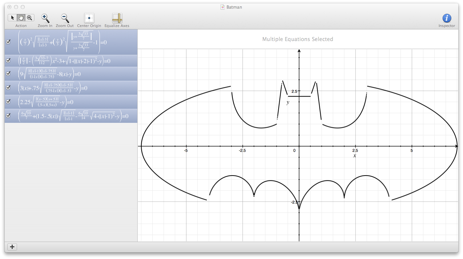Select the bottom equation containing 6√10 over 7
The height and width of the screenshot is (259, 463).
coord(67,116)
